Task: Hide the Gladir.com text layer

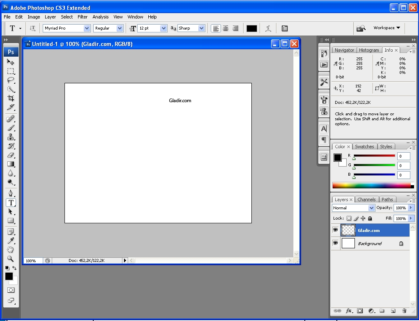Action: click(335, 230)
